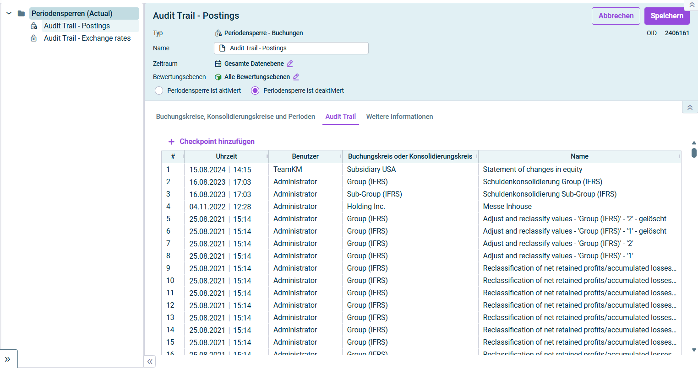Viewport: 698px width, 368px height.
Task: Open the Bewertungsebenen edit pencil icon
Action: 296,77
